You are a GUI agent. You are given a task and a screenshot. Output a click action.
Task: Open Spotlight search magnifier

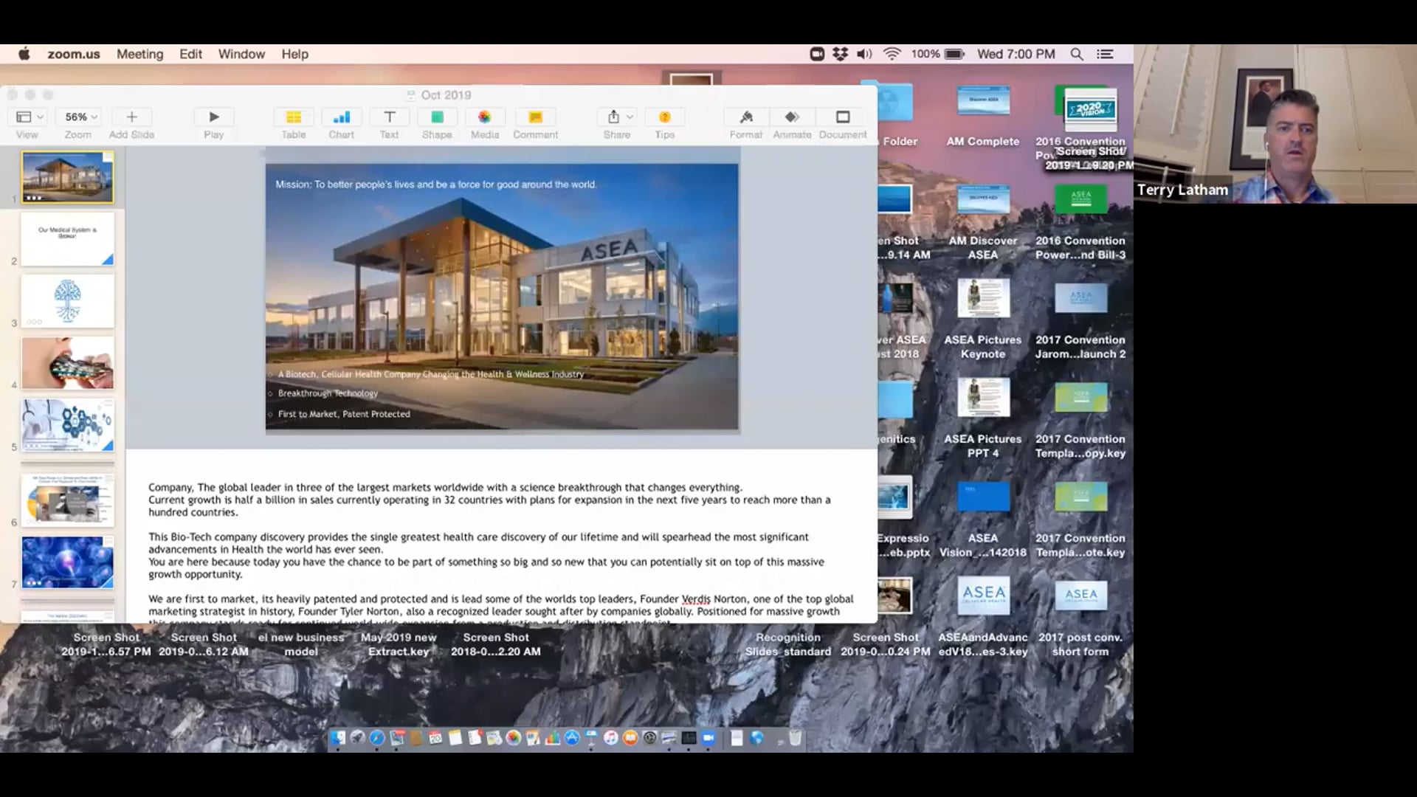click(x=1077, y=54)
